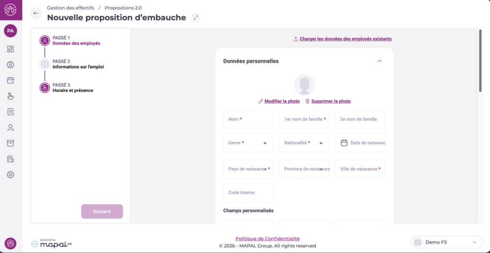Open the user profile sidebar icon
This screenshot has height=253, width=490.
tap(11, 65)
